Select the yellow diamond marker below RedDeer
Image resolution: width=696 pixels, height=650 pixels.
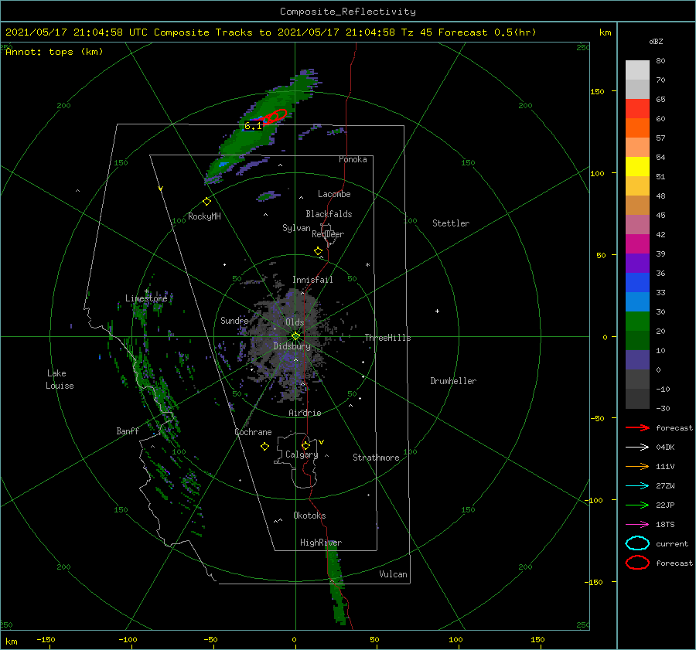(x=318, y=251)
